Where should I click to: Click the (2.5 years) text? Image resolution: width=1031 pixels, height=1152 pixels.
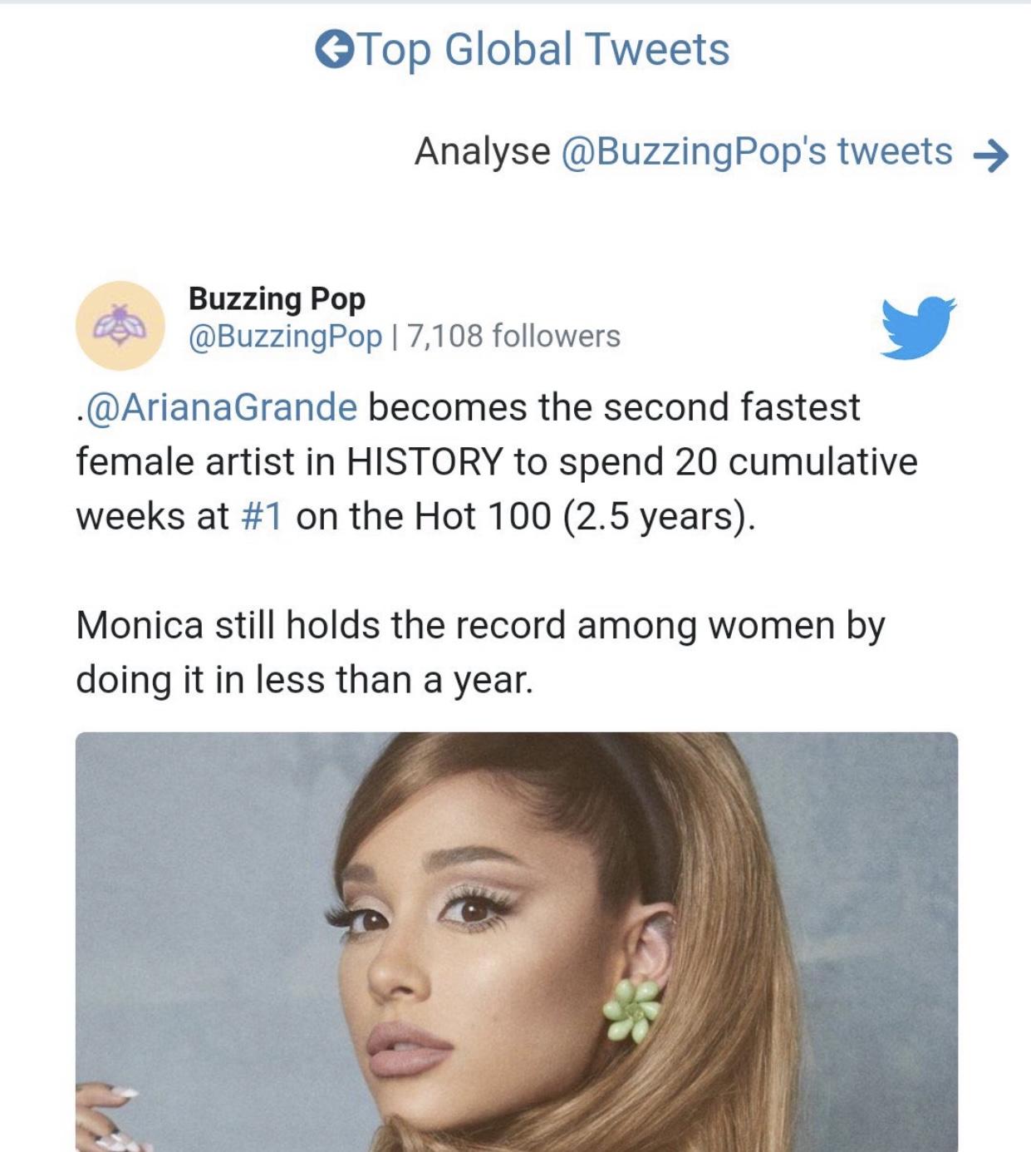coord(659,516)
